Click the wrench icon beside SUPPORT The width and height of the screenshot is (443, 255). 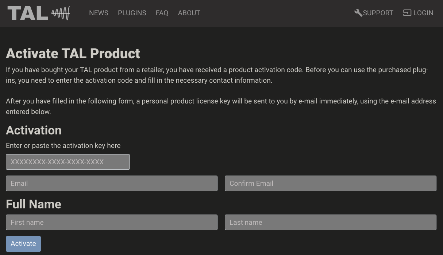coord(359,12)
